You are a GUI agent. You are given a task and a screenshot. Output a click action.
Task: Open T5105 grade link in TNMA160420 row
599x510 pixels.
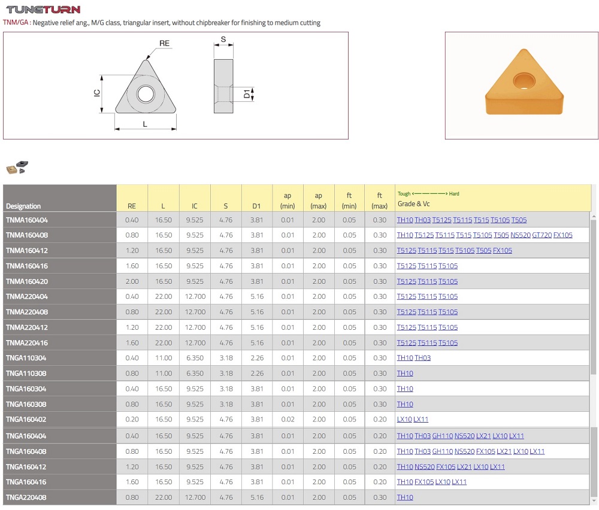coord(448,281)
